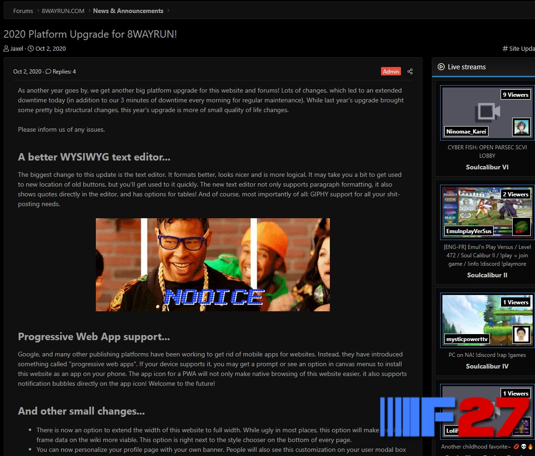The height and width of the screenshot is (456, 535).
Task: Click the red Admin badge
Action: click(391, 71)
